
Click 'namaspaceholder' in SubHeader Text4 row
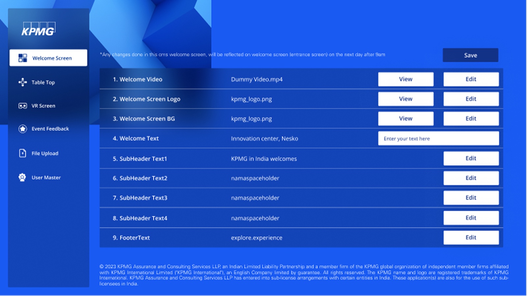tap(255, 218)
